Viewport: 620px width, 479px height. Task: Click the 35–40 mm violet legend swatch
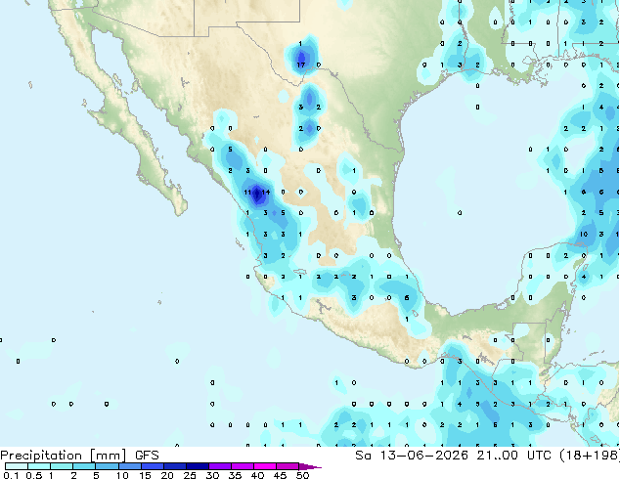(x=243, y=466)
